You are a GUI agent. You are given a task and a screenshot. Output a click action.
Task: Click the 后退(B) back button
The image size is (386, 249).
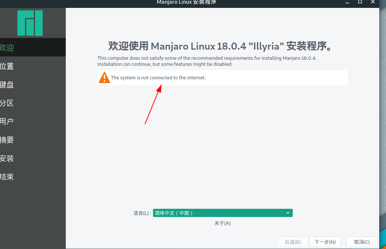pos(293,242)
